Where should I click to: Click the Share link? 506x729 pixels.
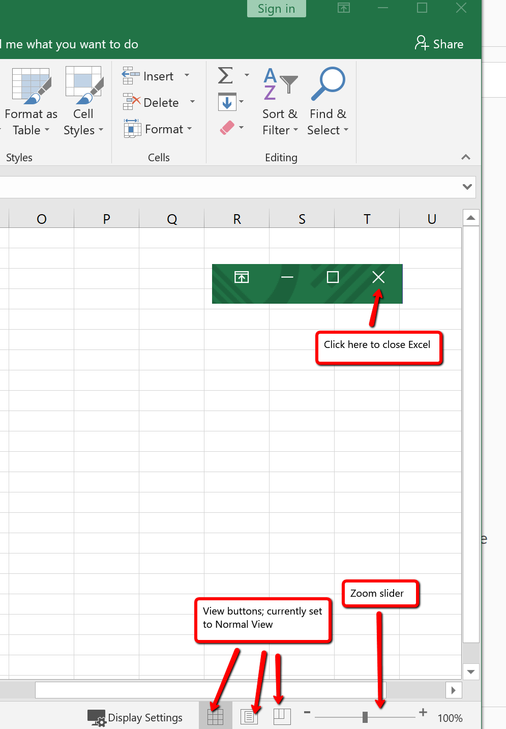439,44
